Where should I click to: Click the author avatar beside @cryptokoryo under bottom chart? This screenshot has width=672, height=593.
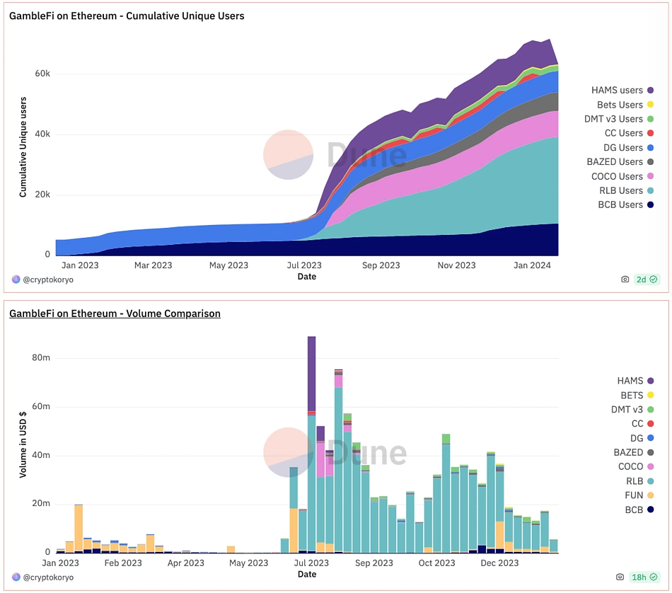16,577
